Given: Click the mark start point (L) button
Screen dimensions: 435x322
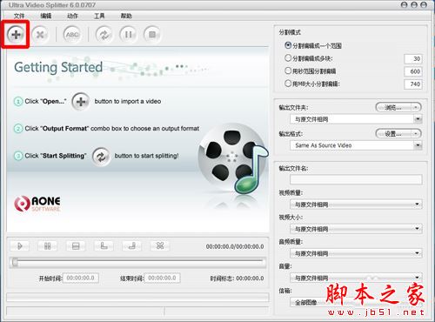Looking at the screenshot, I should (104, 246).
